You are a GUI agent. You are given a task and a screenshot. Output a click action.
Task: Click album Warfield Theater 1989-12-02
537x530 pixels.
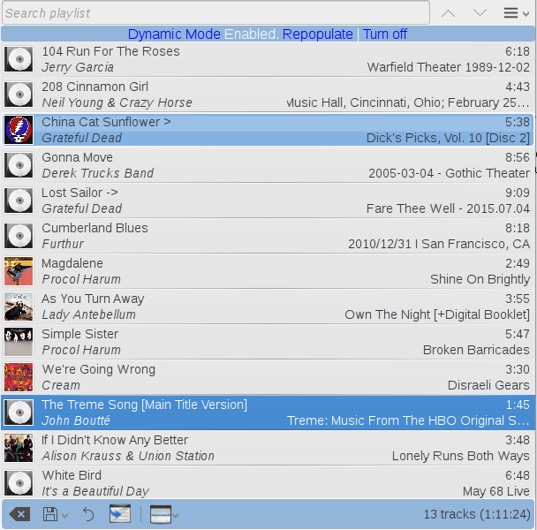click(x=449, y=67)
